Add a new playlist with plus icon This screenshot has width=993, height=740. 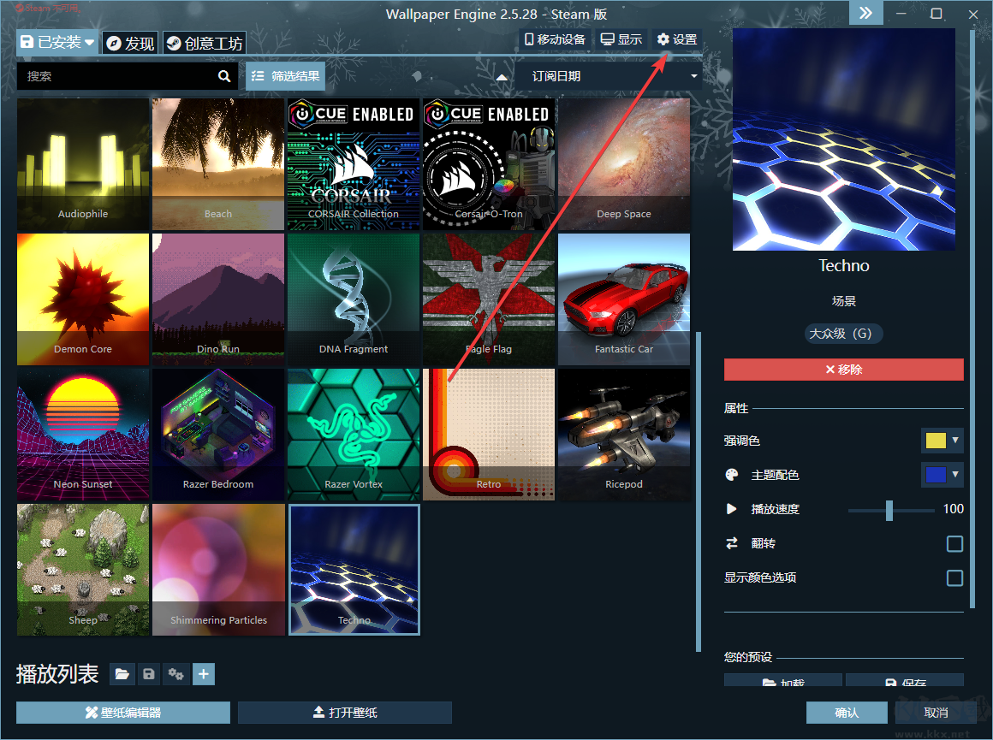point(203,675)
